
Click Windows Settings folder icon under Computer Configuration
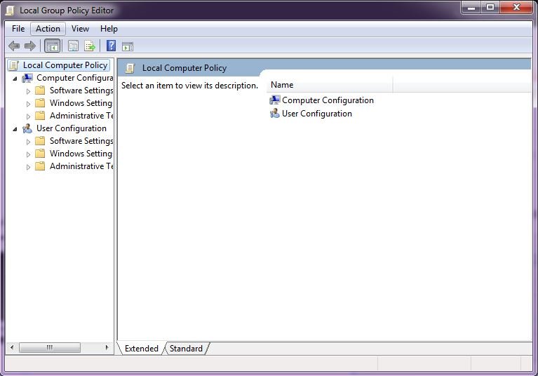coord(40,103)
